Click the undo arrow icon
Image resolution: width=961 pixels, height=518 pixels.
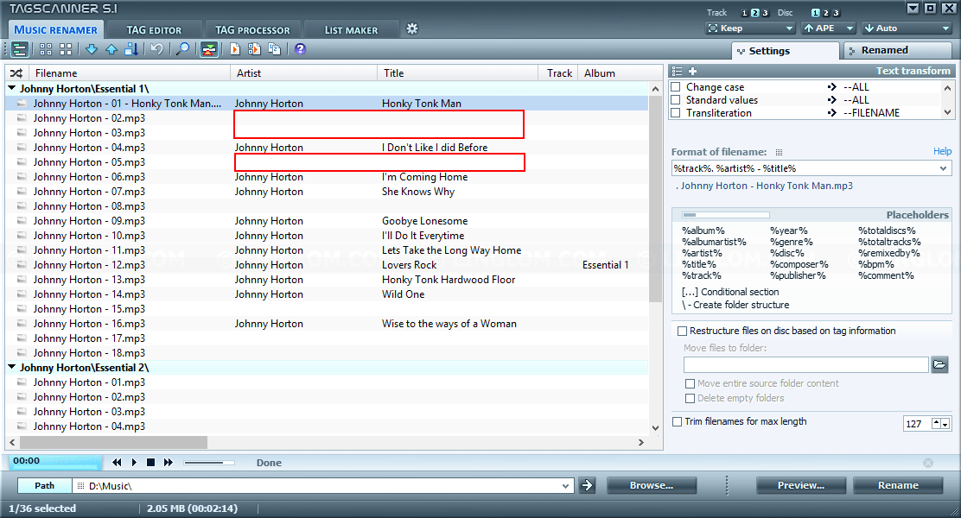pos(157,49)
